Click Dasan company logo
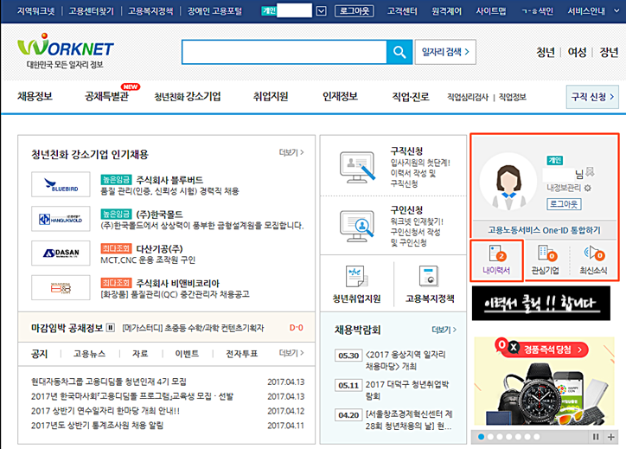This screenshot has width=626, height=449. pyautogui.click(x=61, y=253)
